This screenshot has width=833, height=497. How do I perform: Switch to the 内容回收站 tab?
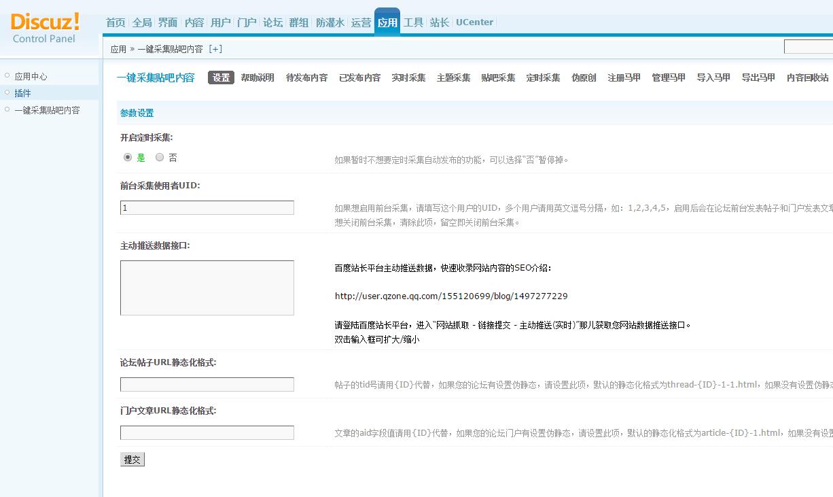[x=808, y=78]
